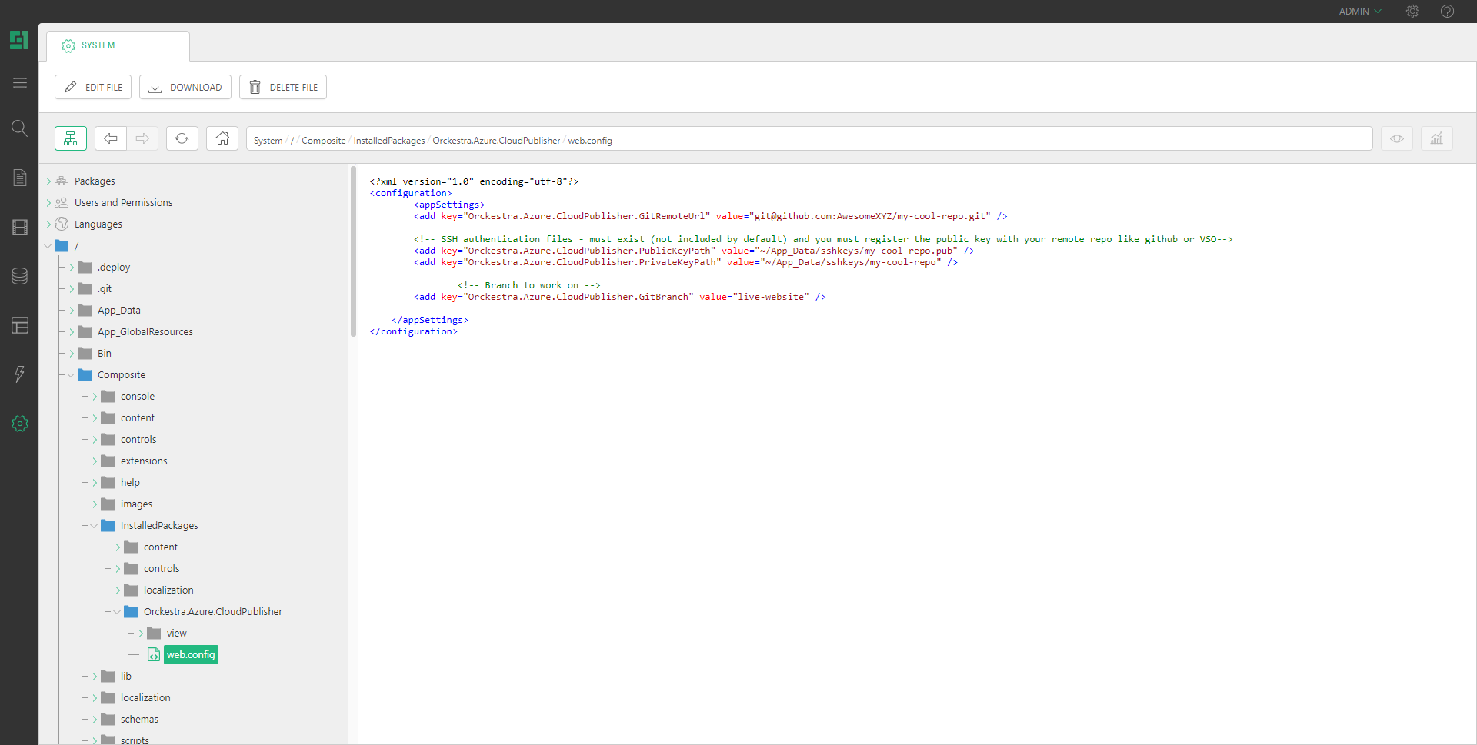1477x745 pixels.
Task: Open the data perspective database icon
Action: pyautogui.click(x=20, y=276)
